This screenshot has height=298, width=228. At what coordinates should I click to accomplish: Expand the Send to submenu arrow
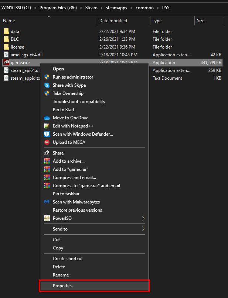(143, 229)
